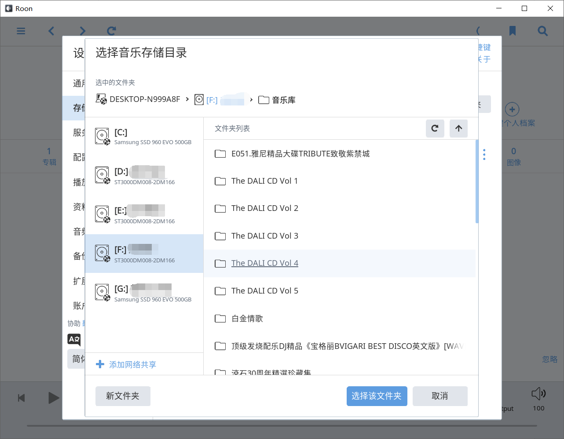Open The DALI CD Vol 4 folder
The width and height of the screenshot is (564, 439).
(x=340, y=263)
